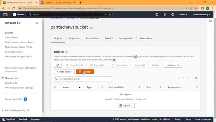
Task: Switch to the Objects tab
Action: pyautogui.click(x=58, y=38)
